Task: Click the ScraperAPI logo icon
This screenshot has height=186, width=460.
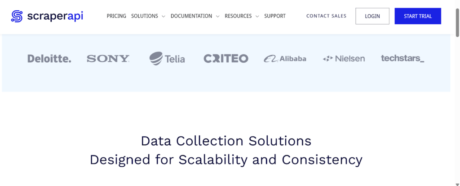Action: (x=17, y=16)
